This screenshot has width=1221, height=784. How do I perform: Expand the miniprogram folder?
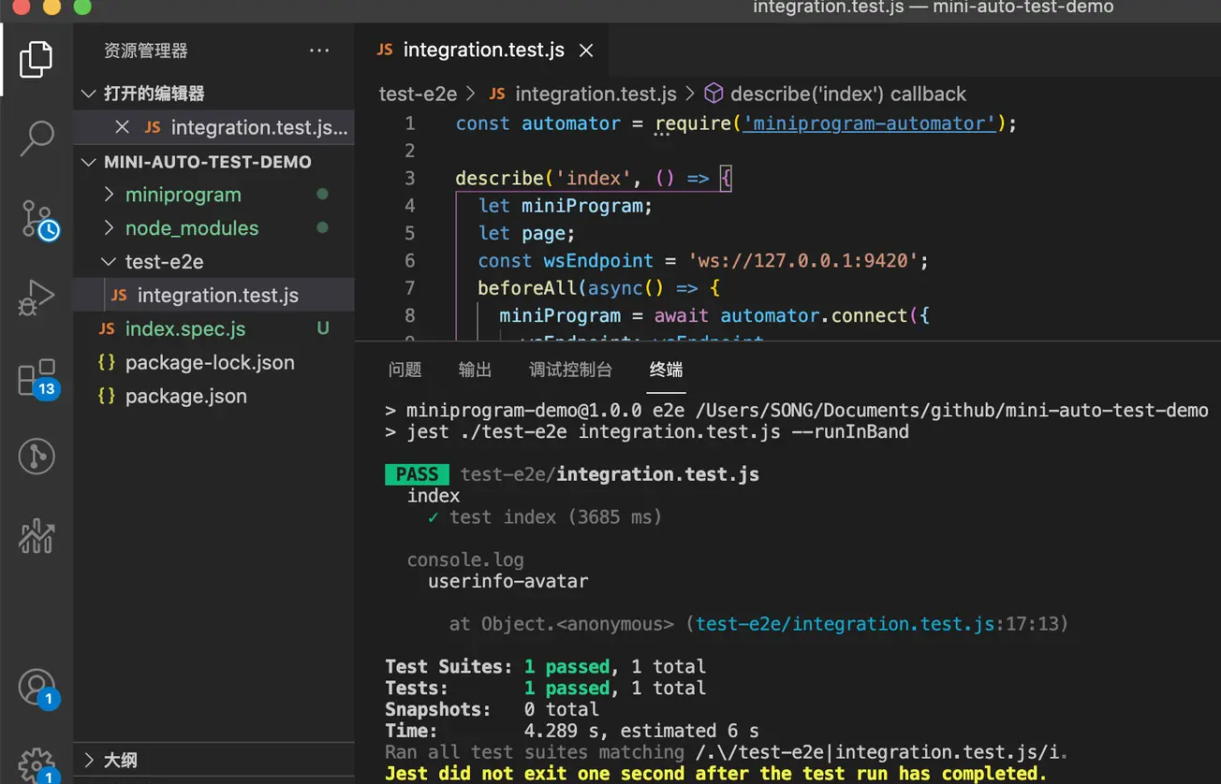tap(110, 195)
